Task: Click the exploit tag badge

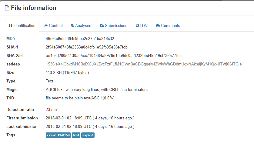Action: tap(88, 135)
